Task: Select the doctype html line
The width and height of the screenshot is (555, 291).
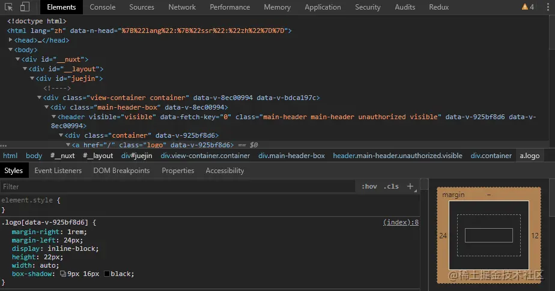Action: coord(37,21)
